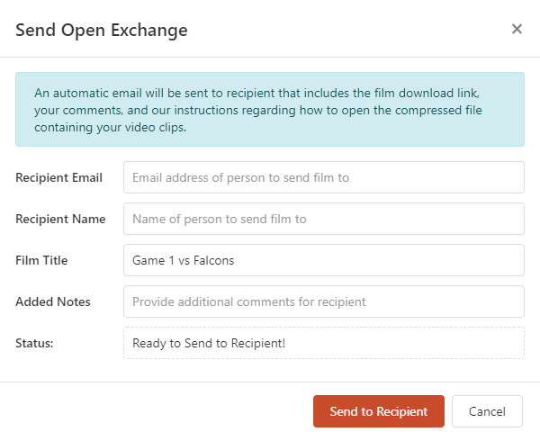Click the Recipient Email input field
540x441 pixels.
323,177
